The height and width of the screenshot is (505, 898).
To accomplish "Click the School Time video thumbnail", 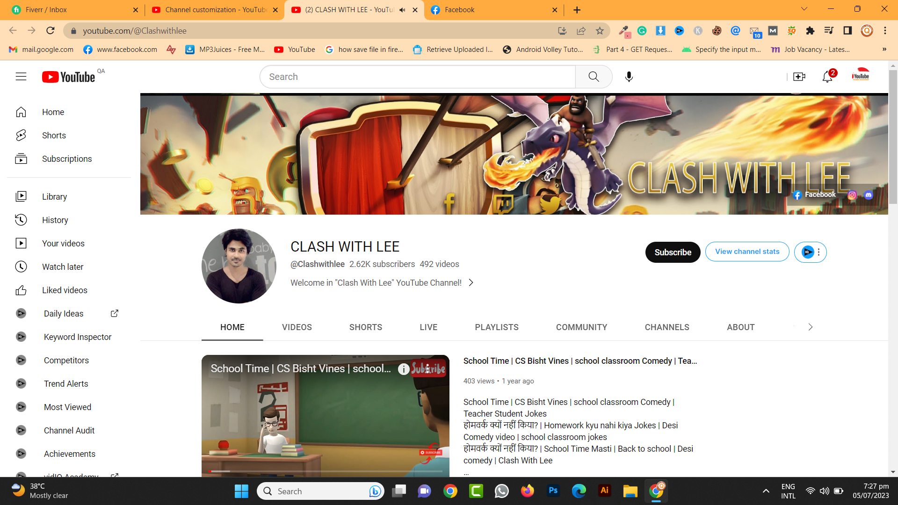I will coord(326,416).
